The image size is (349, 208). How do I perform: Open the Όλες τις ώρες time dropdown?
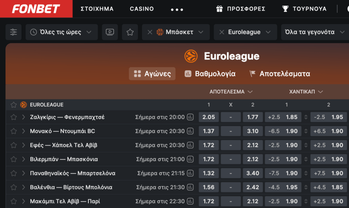tap(62, 32)
